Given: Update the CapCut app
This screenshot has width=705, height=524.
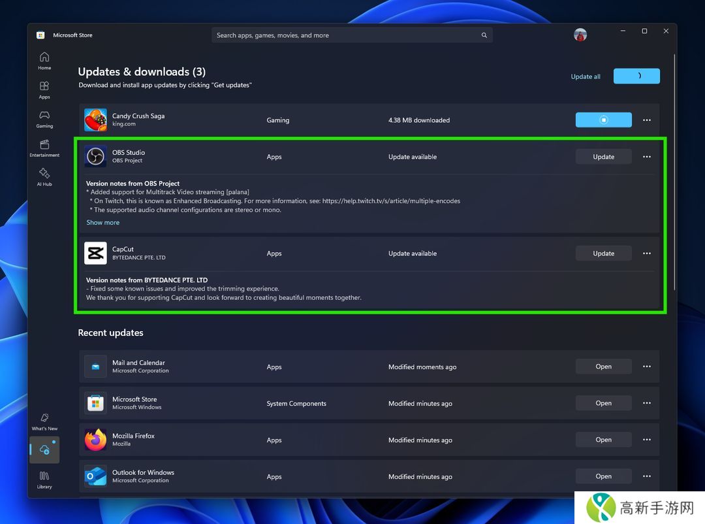Looking at the screenshot, I should coord(603,254).
